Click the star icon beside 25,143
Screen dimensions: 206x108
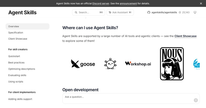click(x=180, y=12)
